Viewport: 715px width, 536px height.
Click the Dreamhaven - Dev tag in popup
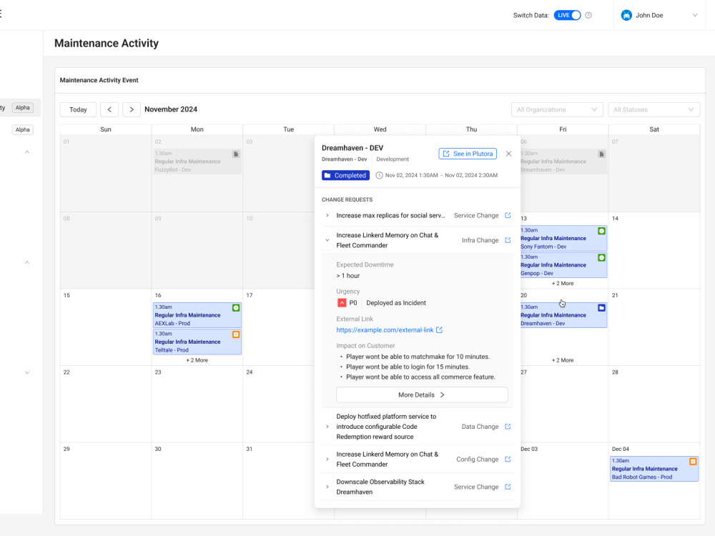[x=345, y=159]
